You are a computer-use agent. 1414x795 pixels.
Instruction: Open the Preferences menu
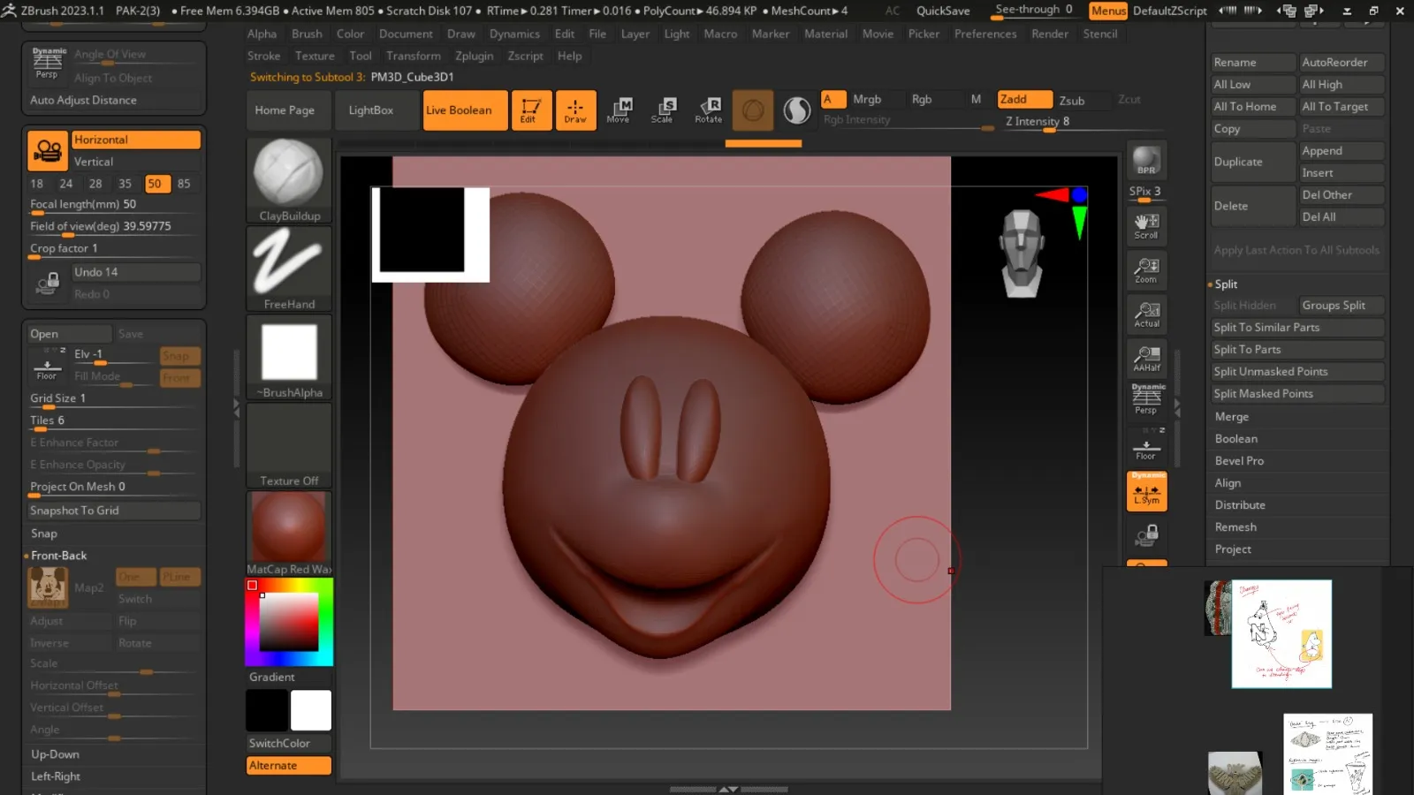[985, 34]
